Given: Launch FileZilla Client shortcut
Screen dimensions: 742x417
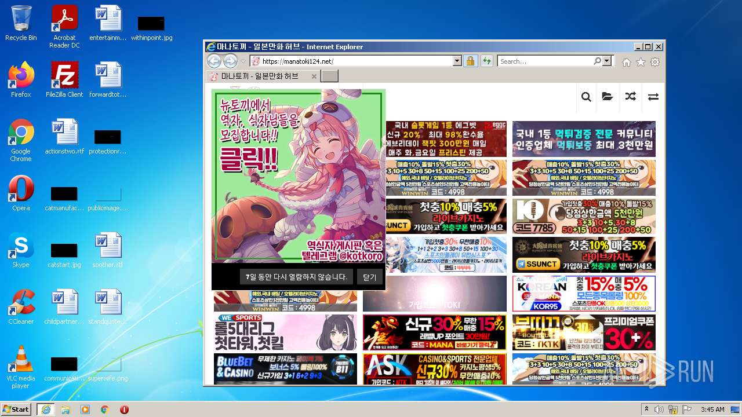Looking at the screenshot, I should point(64,80).
